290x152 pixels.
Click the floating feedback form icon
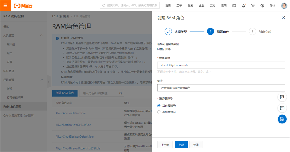282,97
